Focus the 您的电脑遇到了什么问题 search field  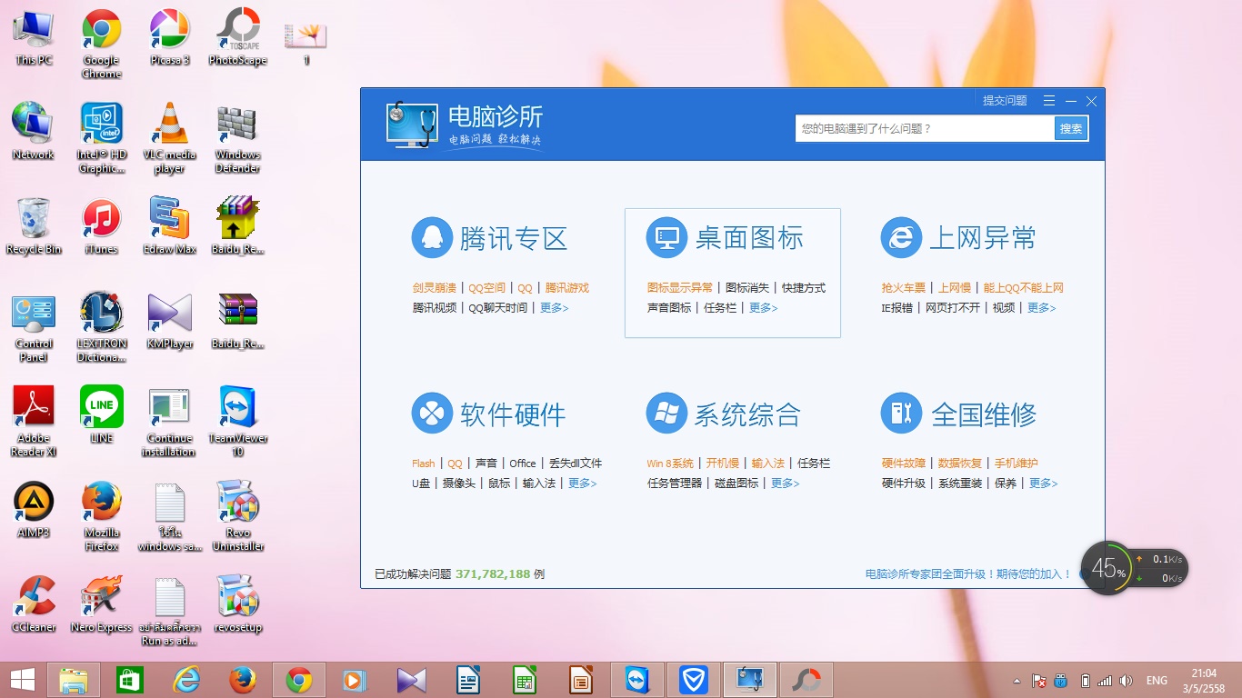pos(925,129)
